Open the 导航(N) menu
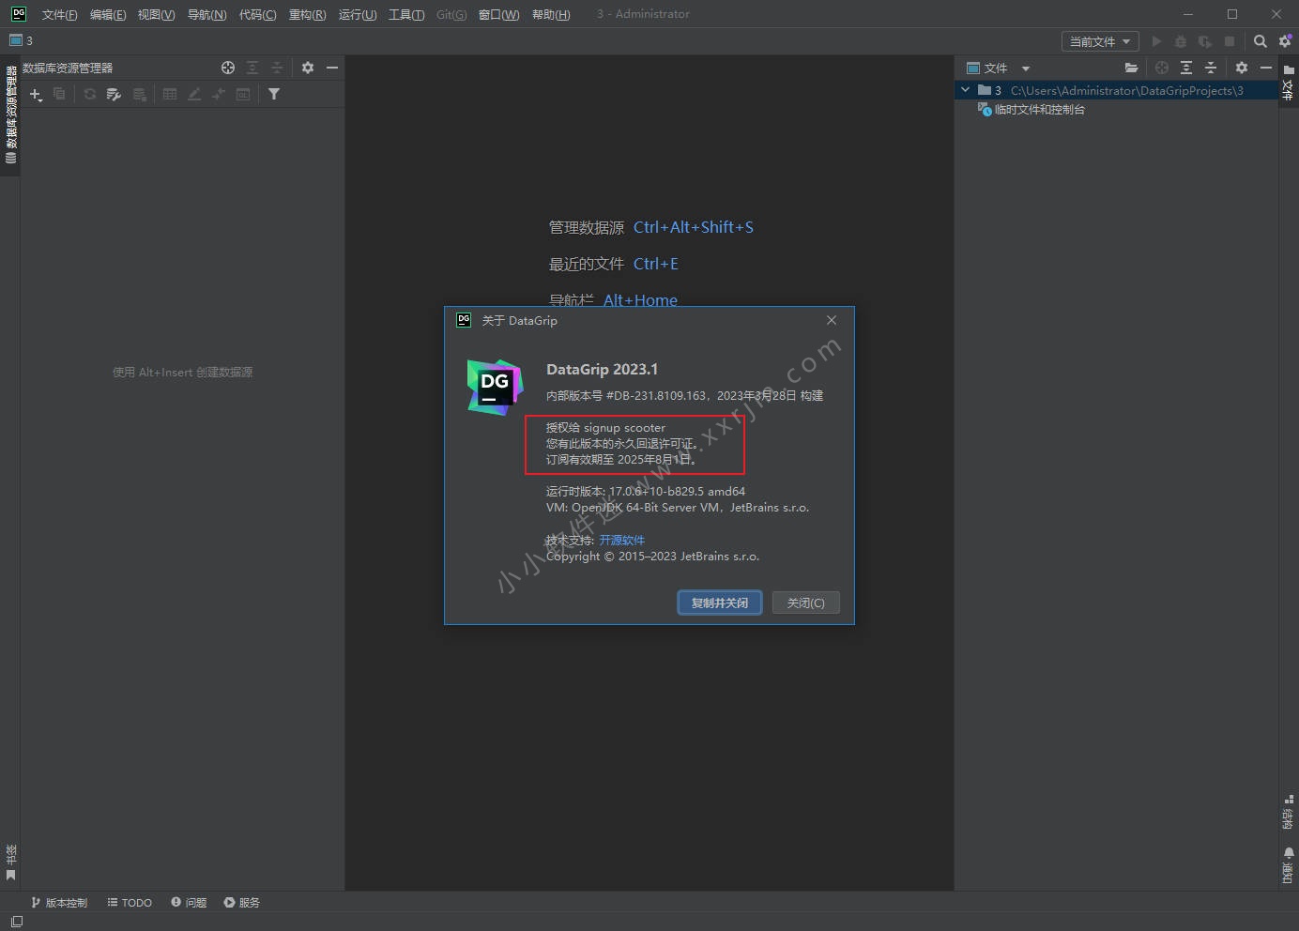1299x931 pixels. pos(206,14)
